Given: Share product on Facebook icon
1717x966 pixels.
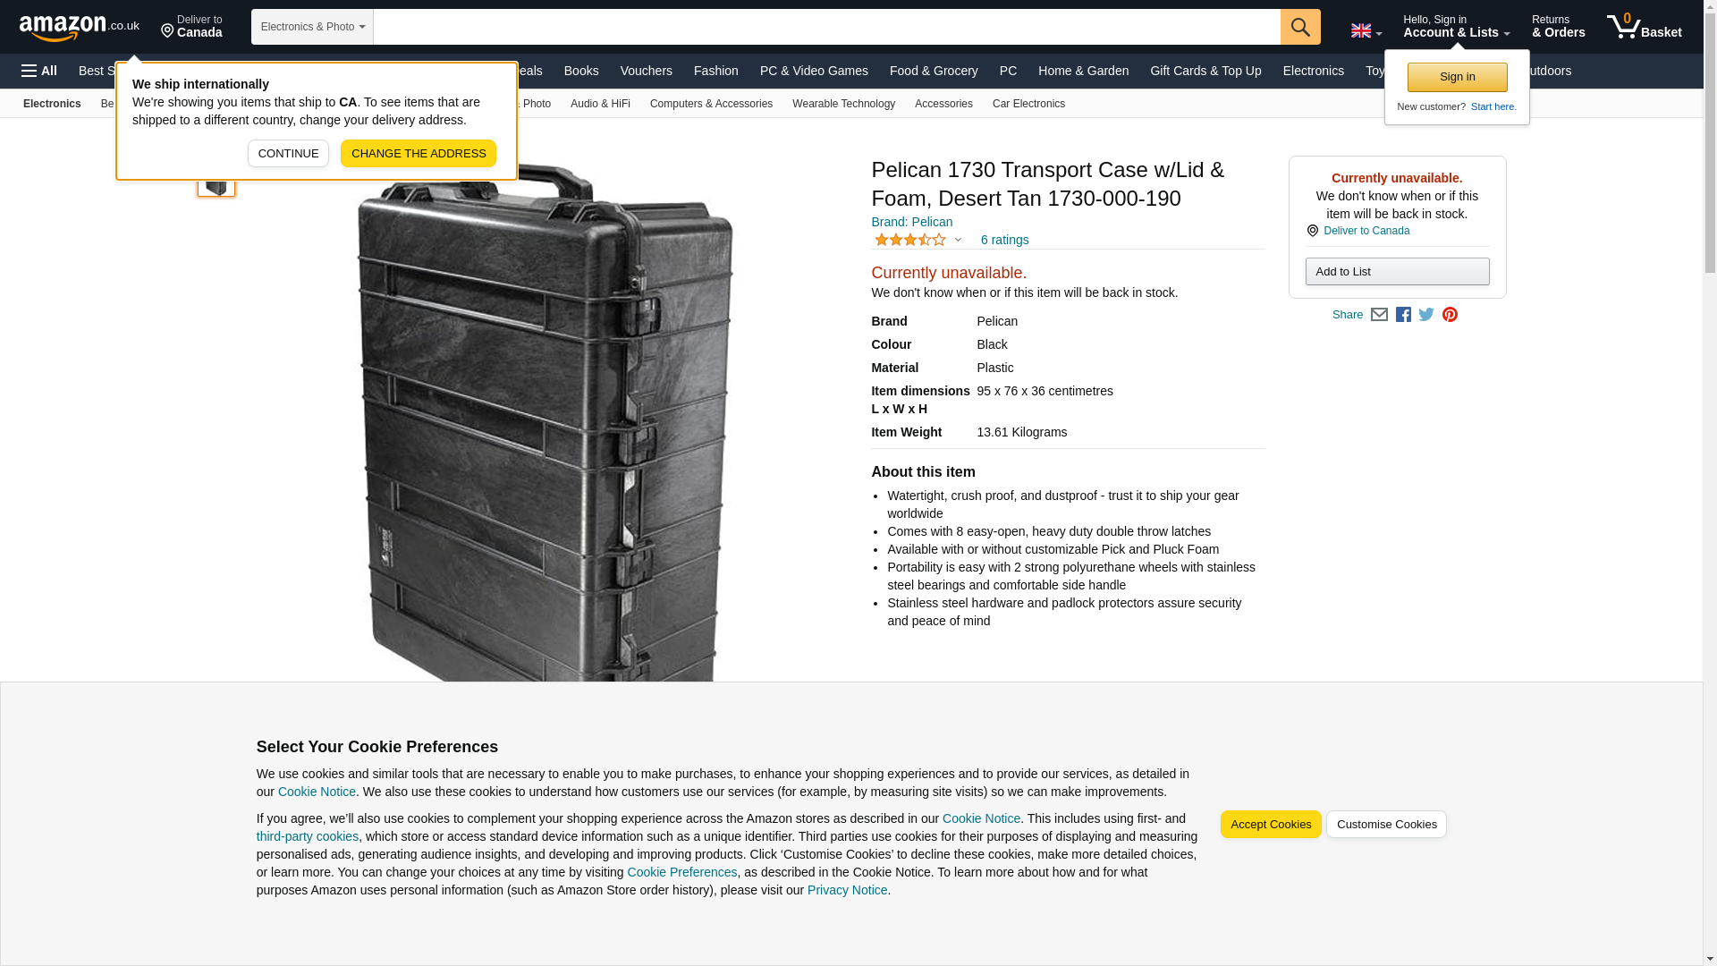Looking at the screenshot, I should click(1403, 315).
